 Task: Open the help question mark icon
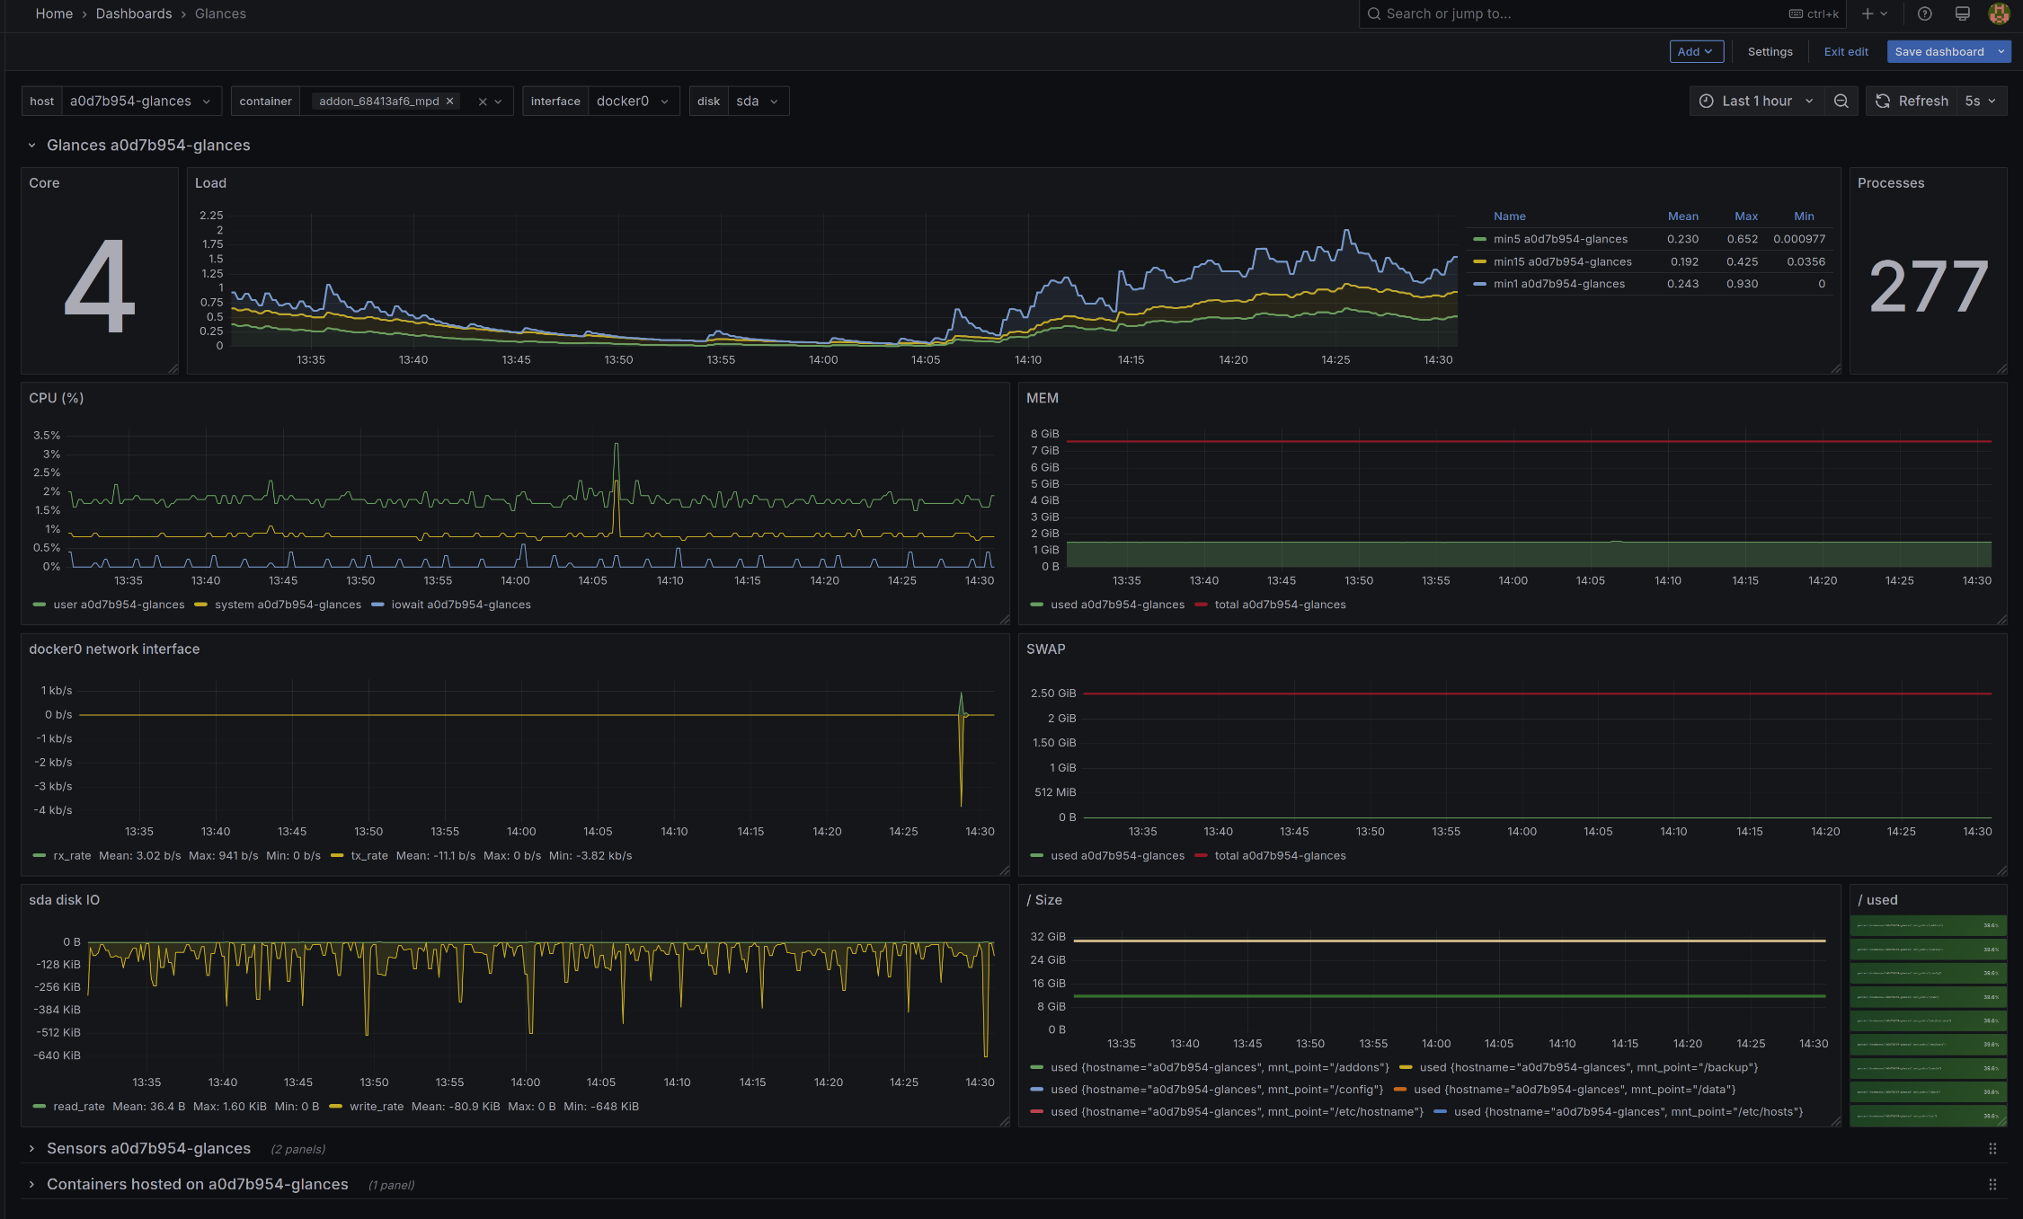1924,13
